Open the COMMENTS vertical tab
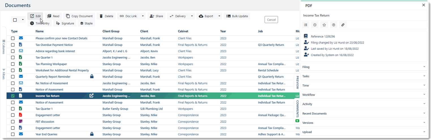Viewport: 431px width, 140px height. pos(297,109)
